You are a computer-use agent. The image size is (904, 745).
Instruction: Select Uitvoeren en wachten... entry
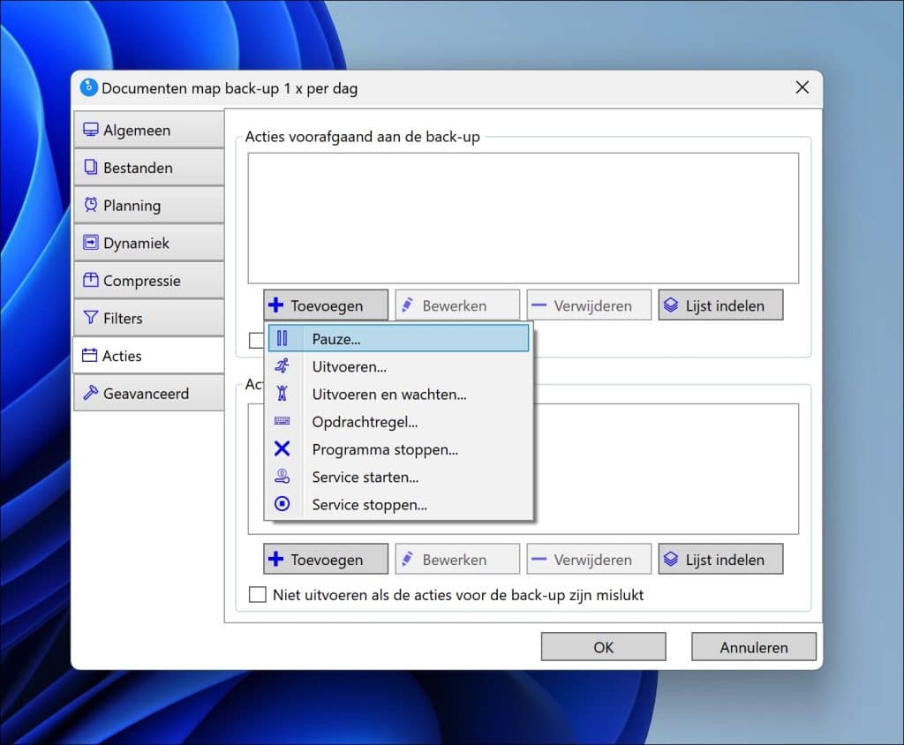click(x=398, y=394)
